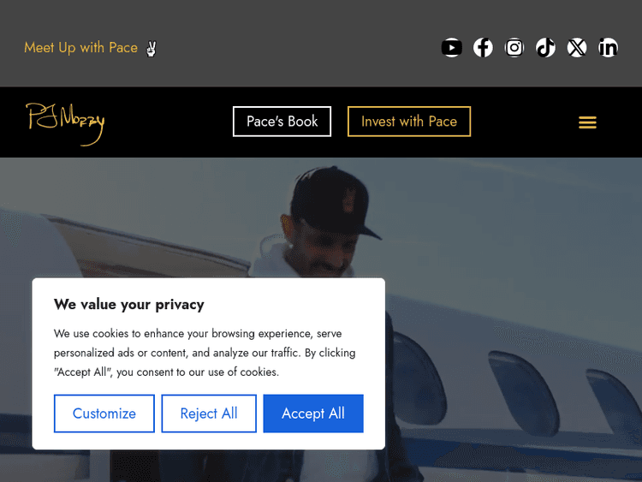
Task: Open the LinkedIn profile icon
Action: [609, 48]
